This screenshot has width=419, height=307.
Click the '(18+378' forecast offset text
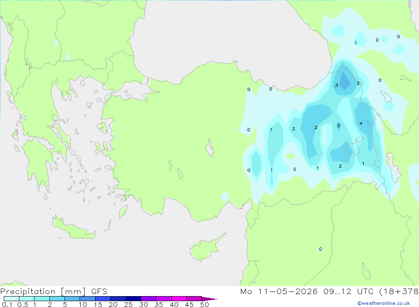click(x=399, y=292)
